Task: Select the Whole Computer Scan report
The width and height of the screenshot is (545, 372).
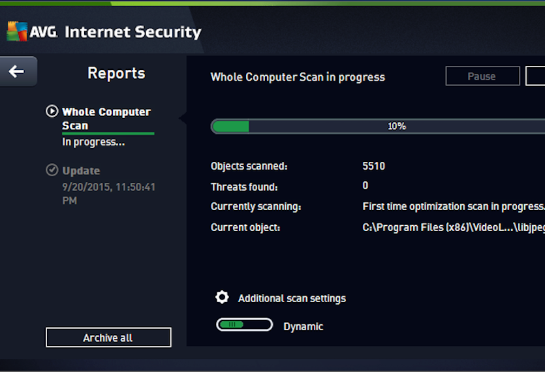Action: (x=106, y=119)
